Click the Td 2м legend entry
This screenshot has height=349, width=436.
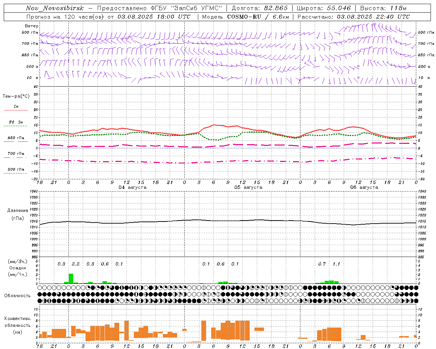pyautogui.click(x=16, y=122)
